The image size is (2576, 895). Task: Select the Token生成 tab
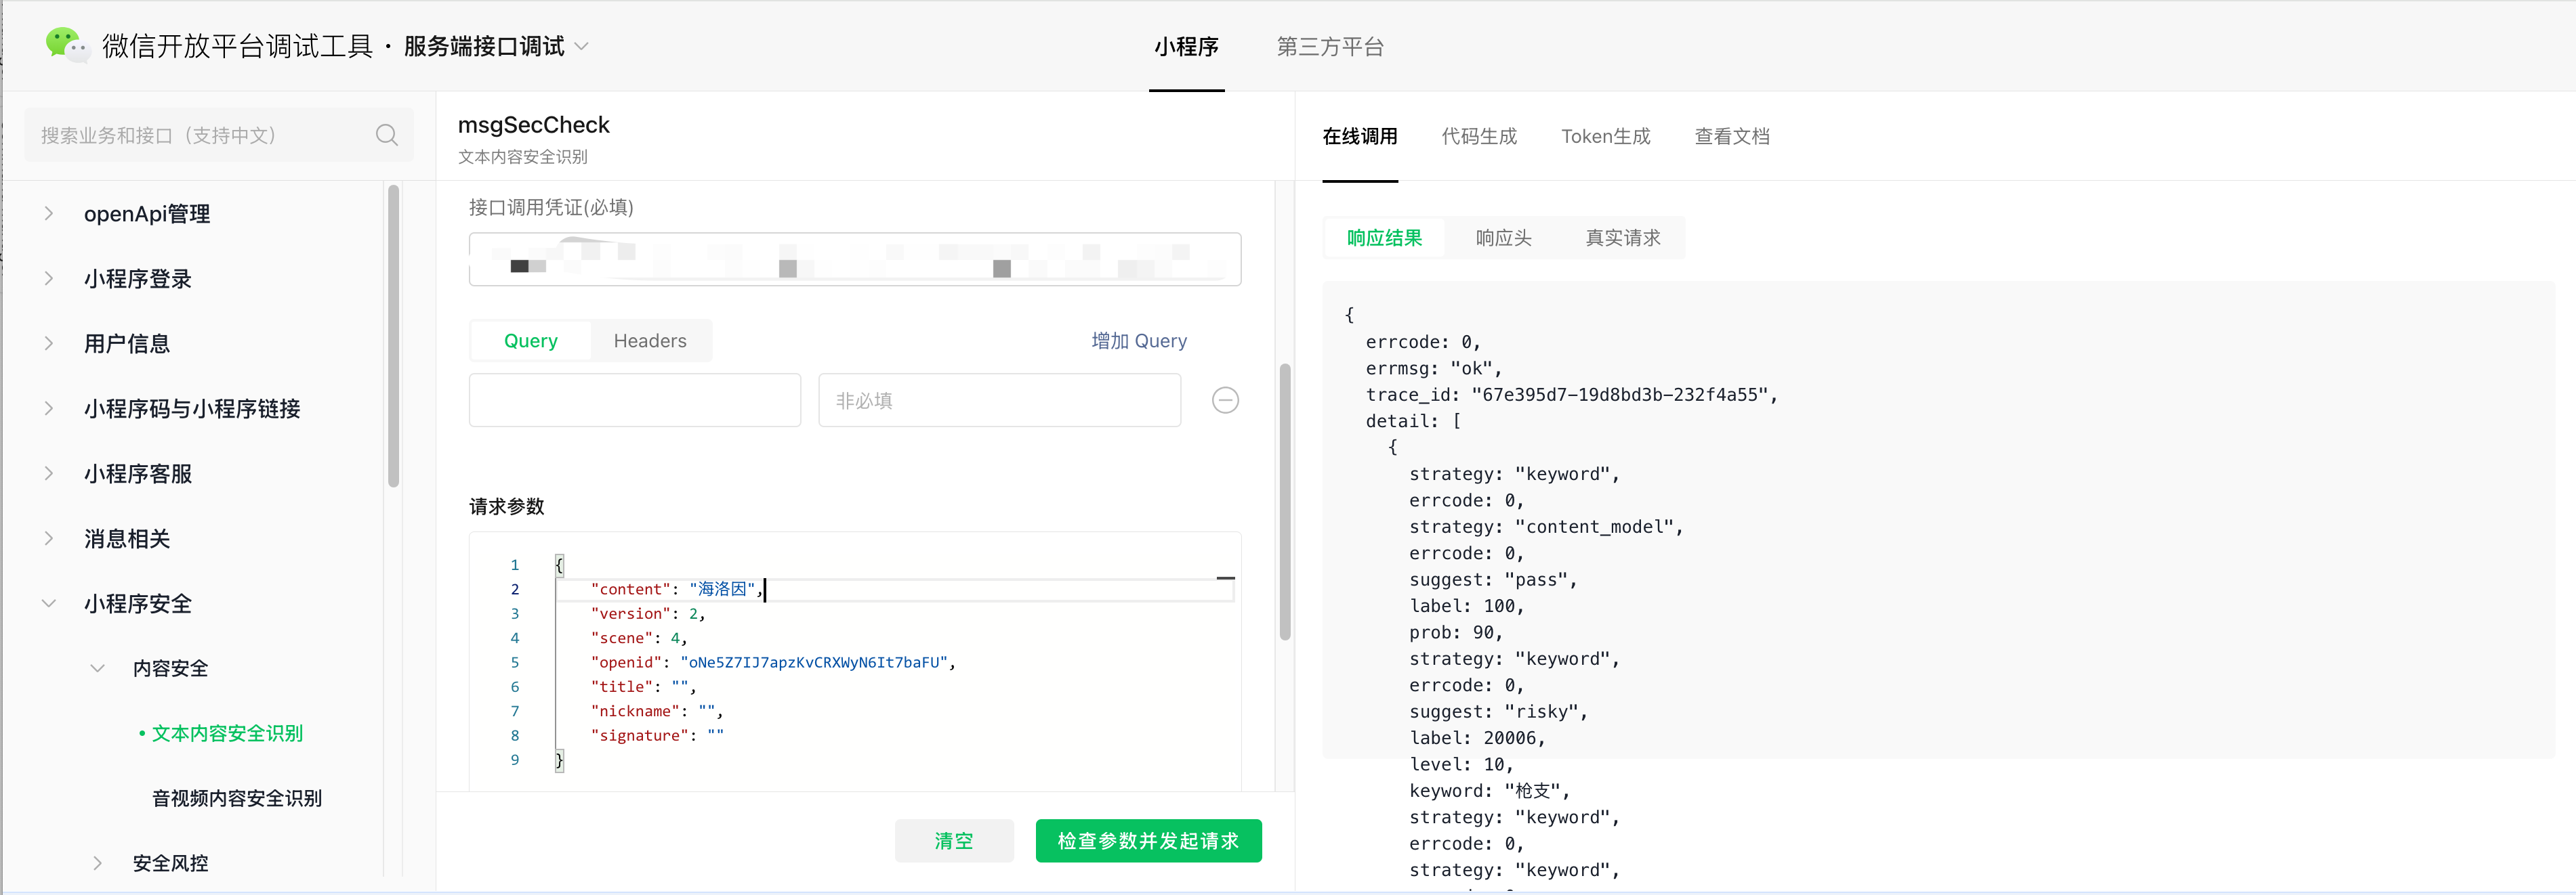pyautogui.click(x=1606, y=137)
